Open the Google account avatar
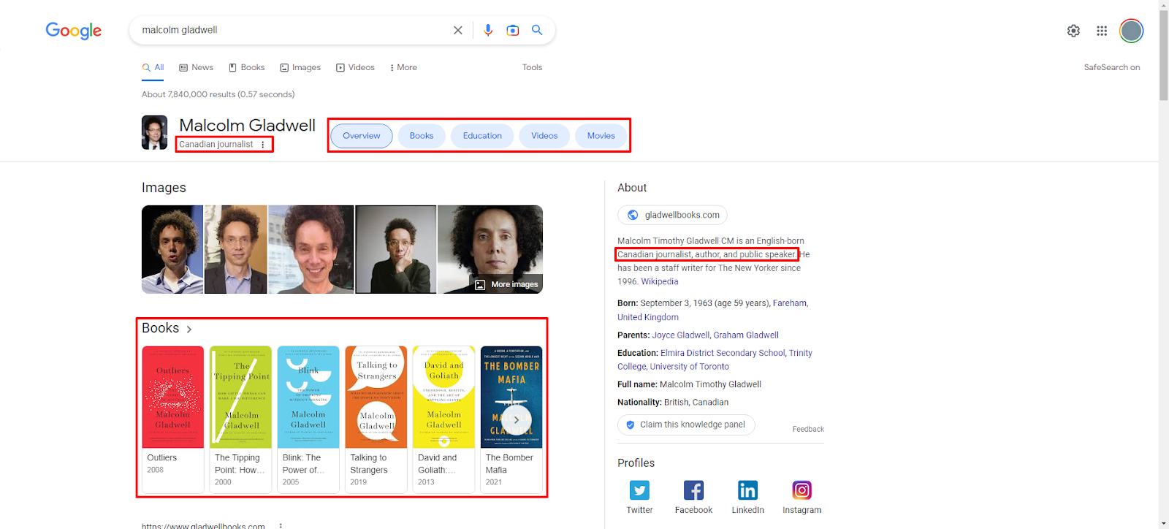The image size is (1169, 529). (1132, 31)
